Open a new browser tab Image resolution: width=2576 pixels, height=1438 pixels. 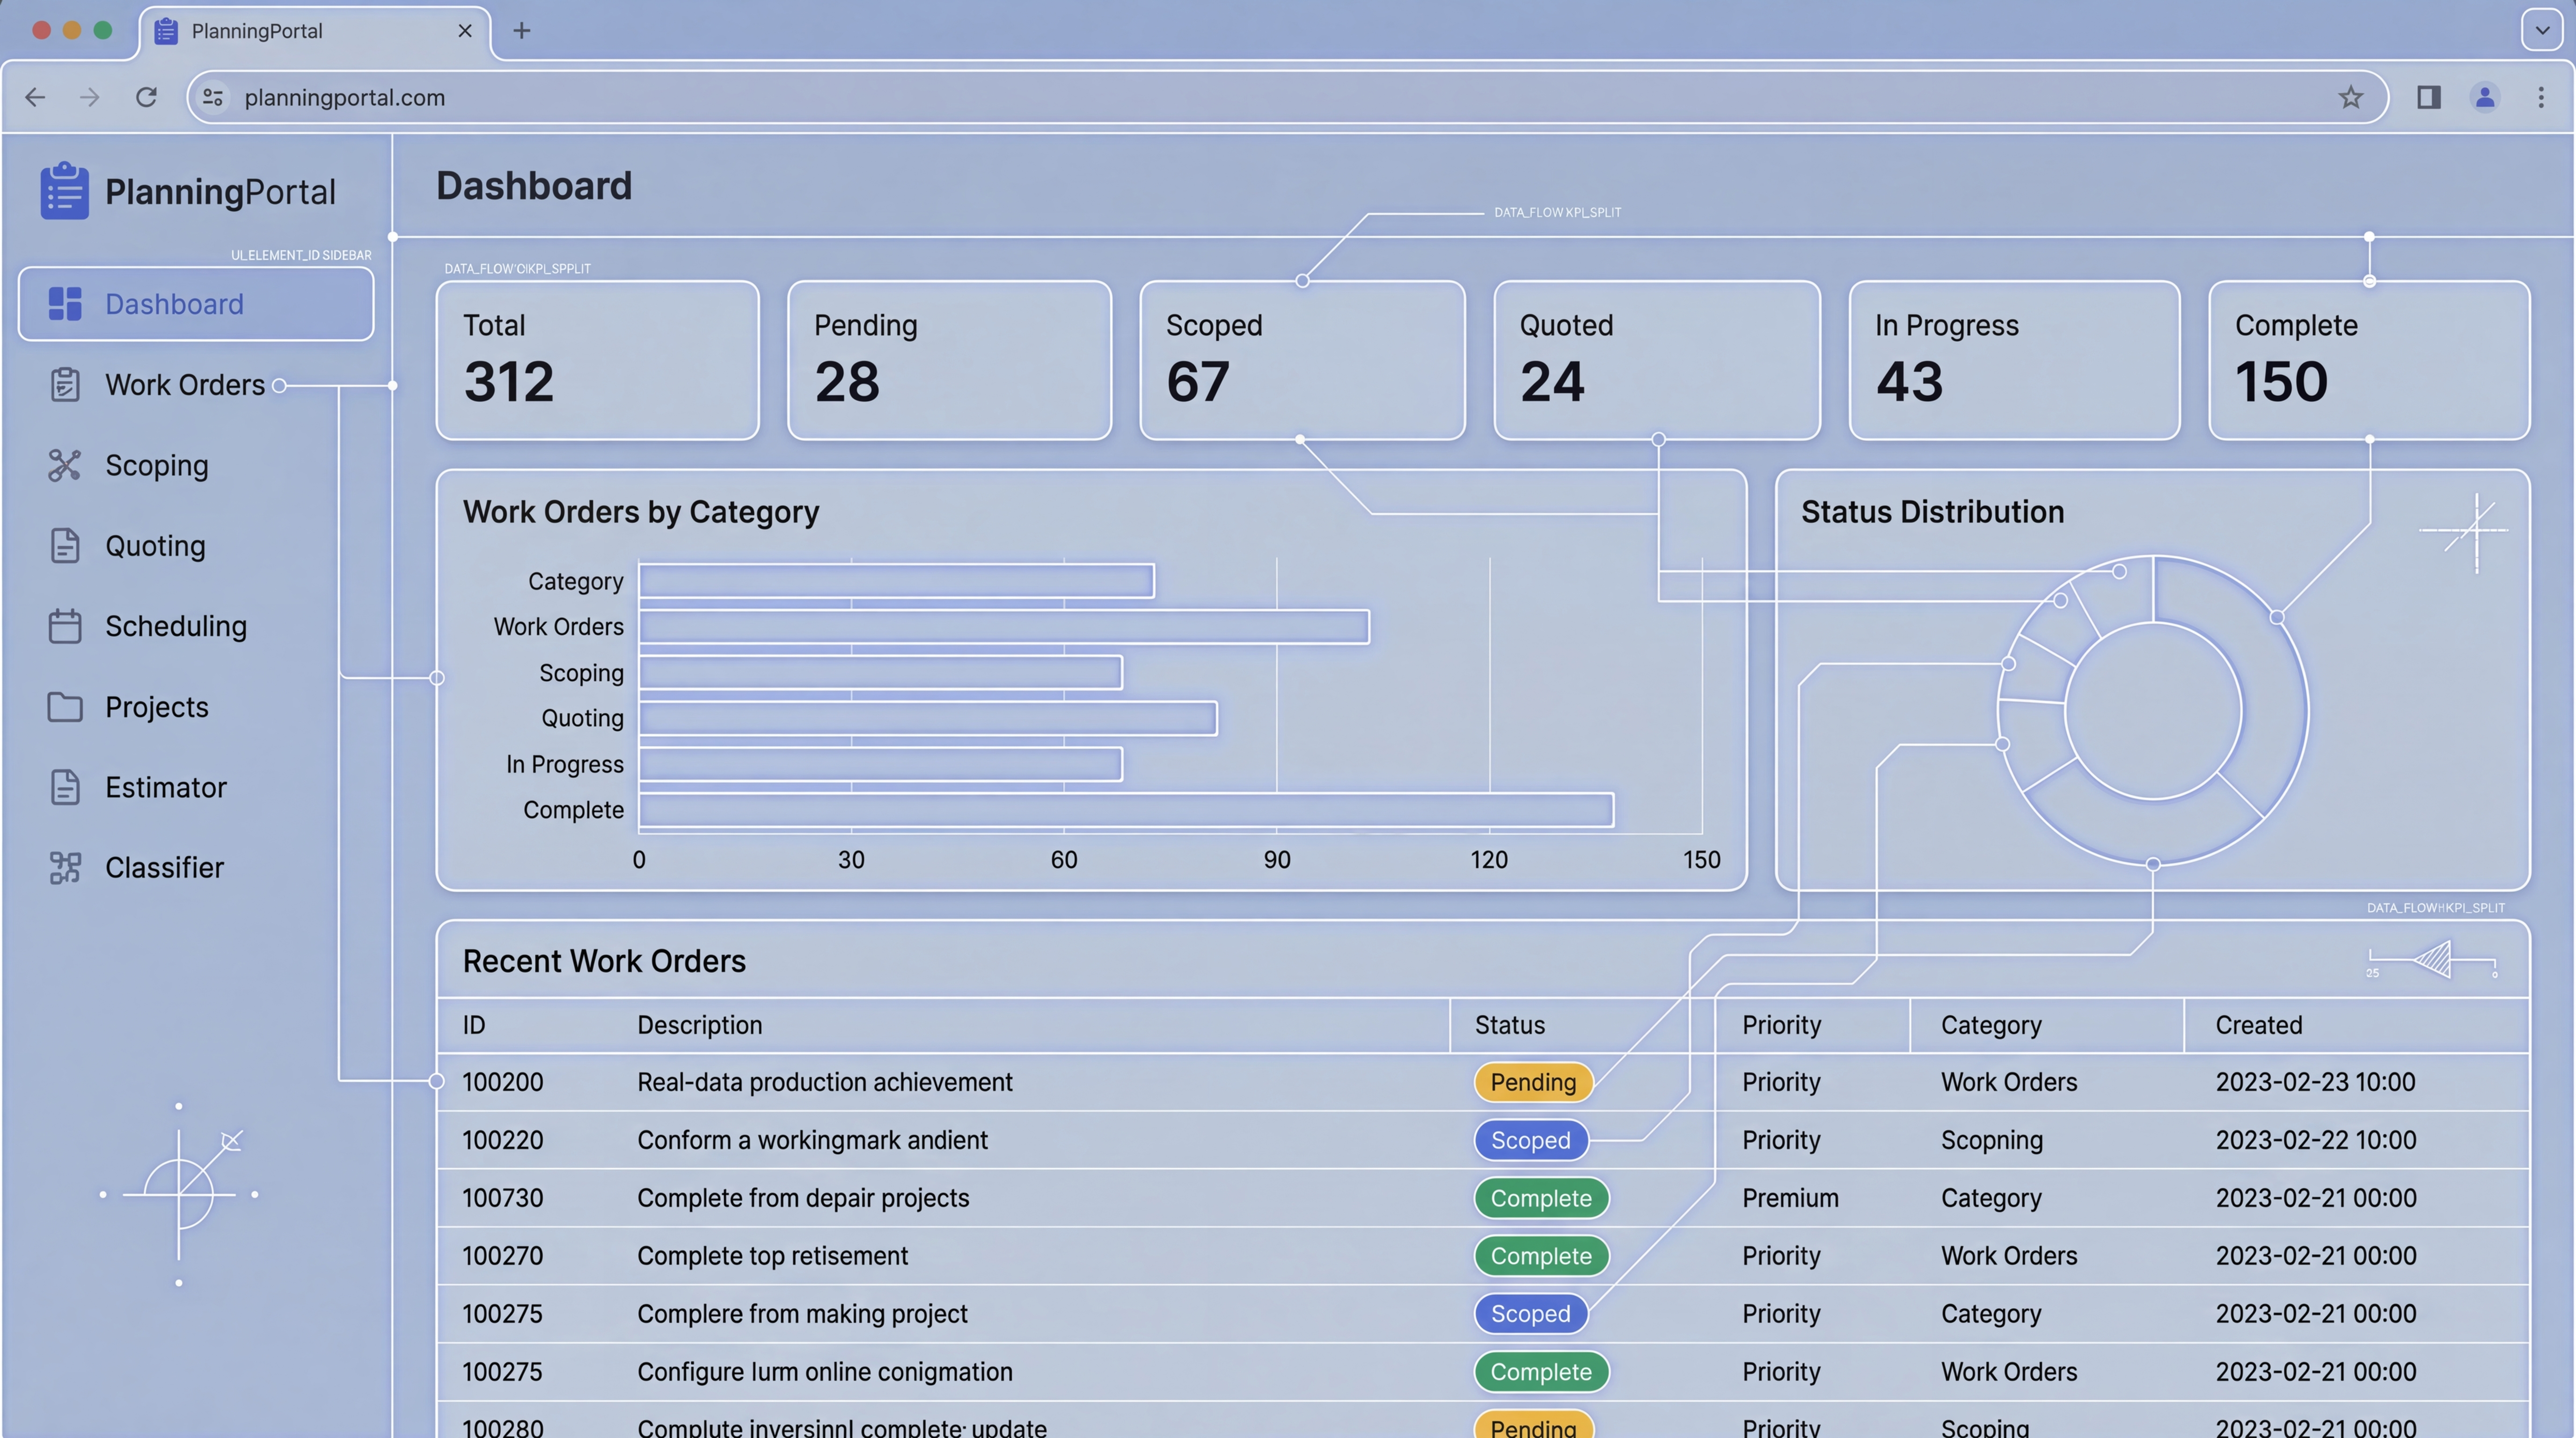tap(521, 30)
